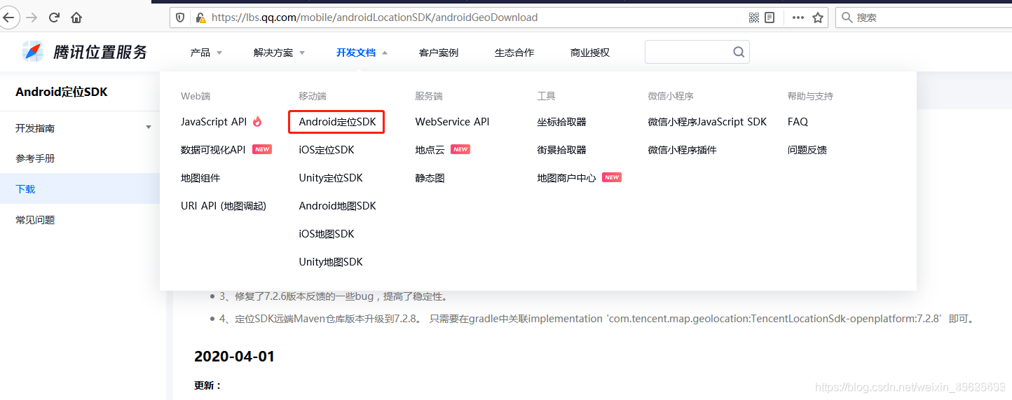Viewport: 1012px width, 400px height.
Task: Click the 服务端 column heading
Action: pyautogui.click(x=429, y=96)
